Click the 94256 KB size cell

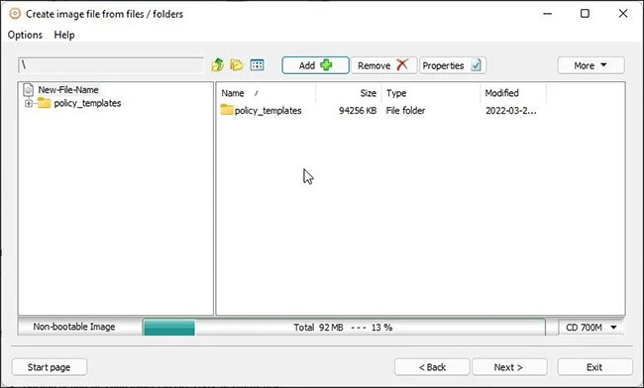[x=358, y=110]
